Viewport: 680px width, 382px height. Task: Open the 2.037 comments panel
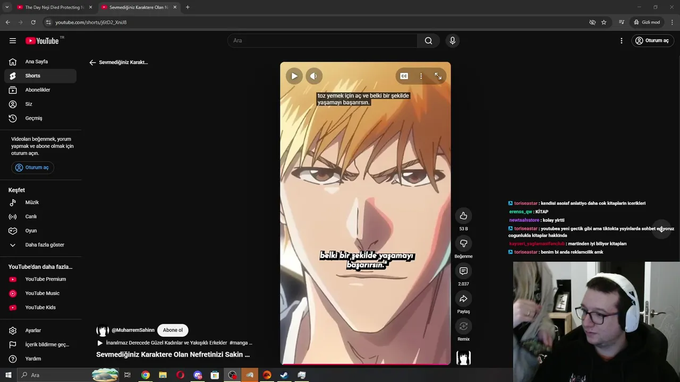(463, 271)
